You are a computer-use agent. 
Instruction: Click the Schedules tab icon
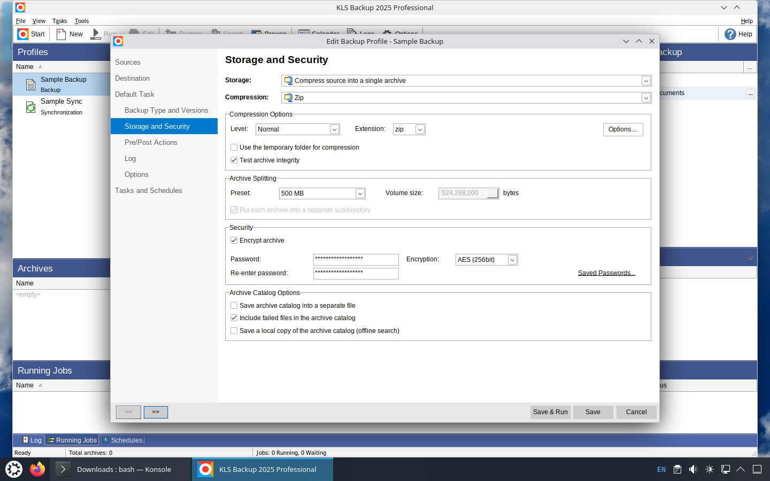[106, 440]
